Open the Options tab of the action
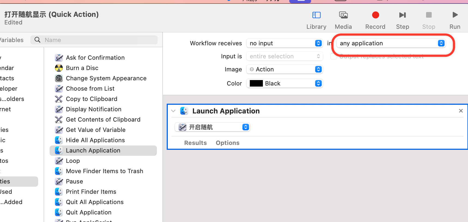This screenshot has width=468, height=222. coord(227,143)
